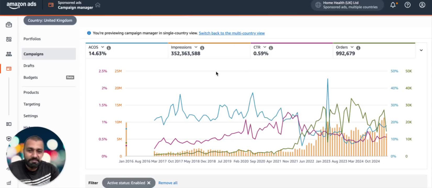
Task: Open the CTR metric dropdown
Action: (x=264, y=47)
